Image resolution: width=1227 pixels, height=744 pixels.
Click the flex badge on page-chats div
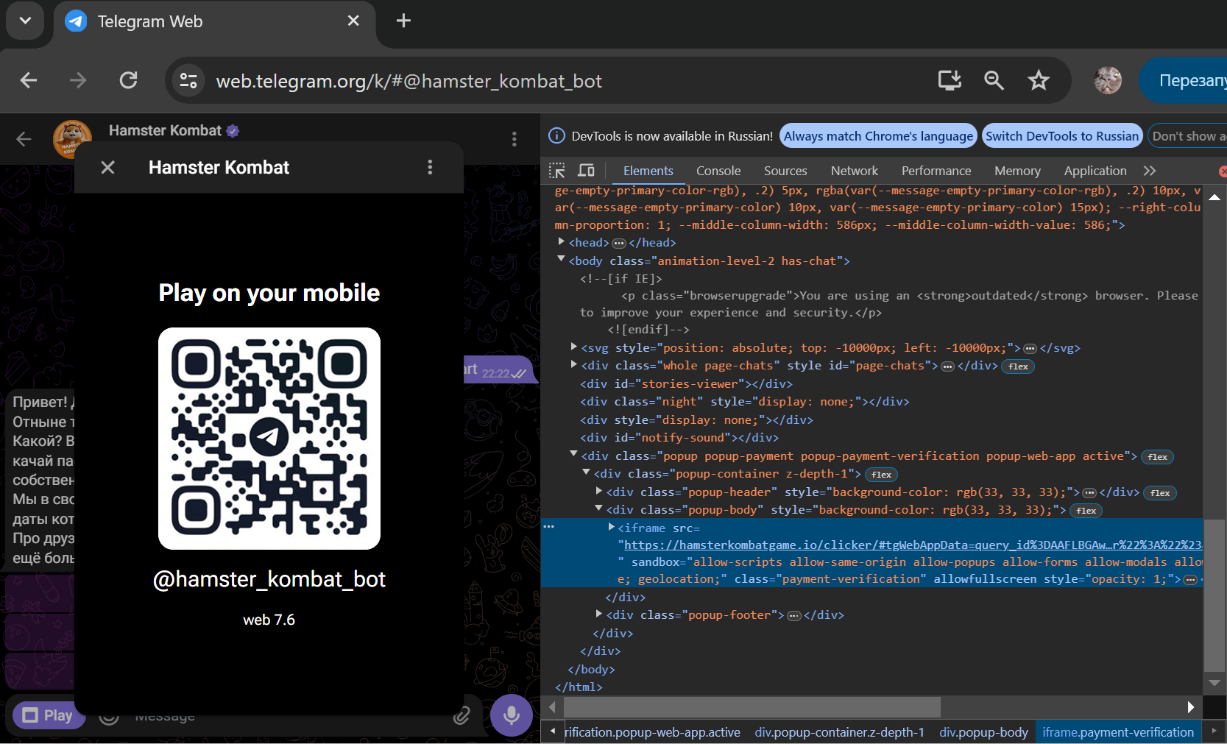tap(1018, 366)
